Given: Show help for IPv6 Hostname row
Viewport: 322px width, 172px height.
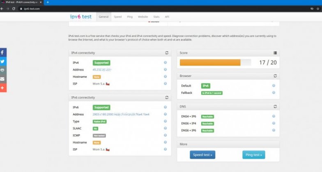Looking at the screenshot, I should [165, 142].
